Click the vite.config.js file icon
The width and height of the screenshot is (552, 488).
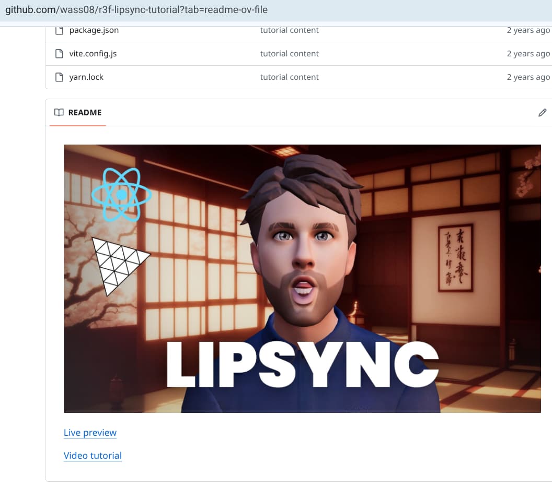[59, 54]
